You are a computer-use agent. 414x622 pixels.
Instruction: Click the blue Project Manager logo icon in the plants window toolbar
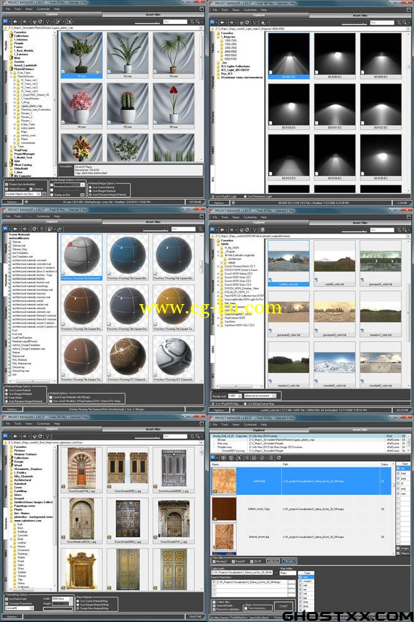[x=6, y=22]
